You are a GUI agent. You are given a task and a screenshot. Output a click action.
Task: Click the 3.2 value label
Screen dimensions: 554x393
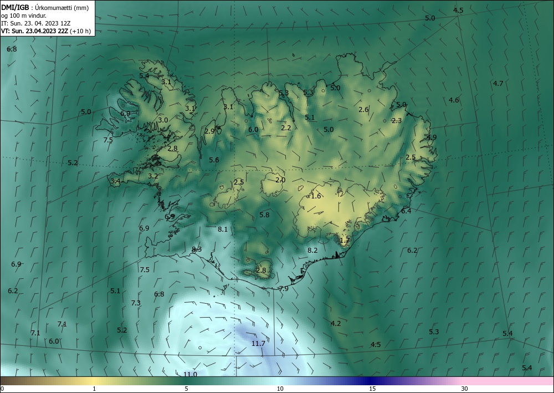153,176
